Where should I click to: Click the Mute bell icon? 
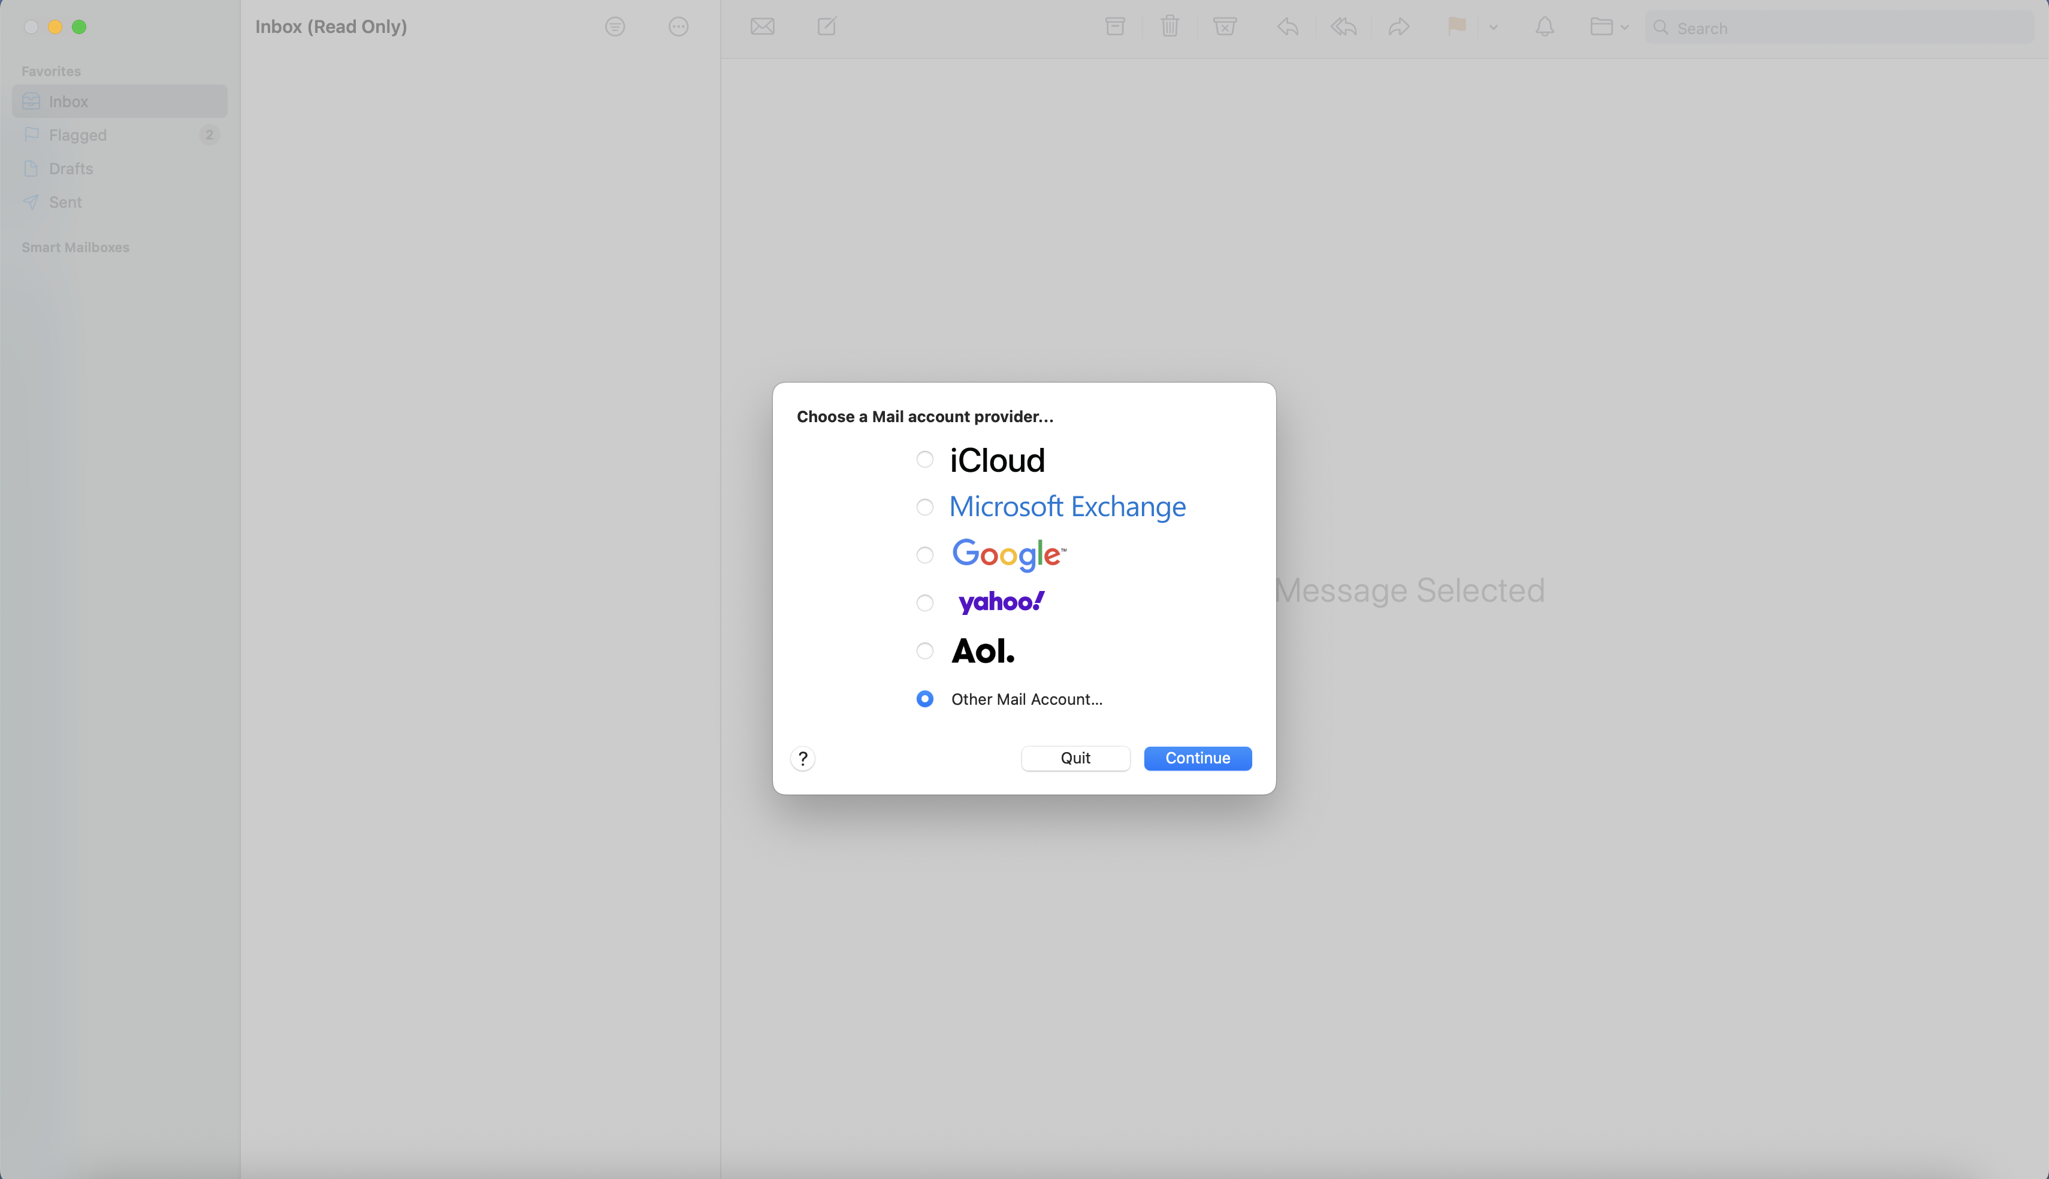1545,27
